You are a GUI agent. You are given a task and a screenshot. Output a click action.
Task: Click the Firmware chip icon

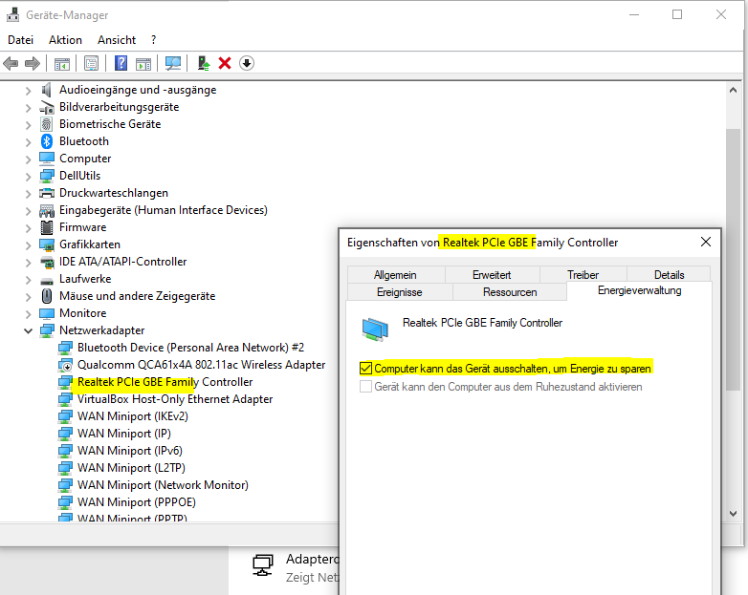pyautogui.click(x=47, y=227)
